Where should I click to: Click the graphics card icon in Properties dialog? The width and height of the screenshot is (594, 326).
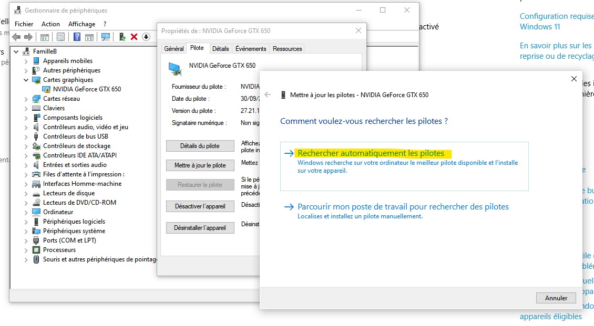point(175,69)
